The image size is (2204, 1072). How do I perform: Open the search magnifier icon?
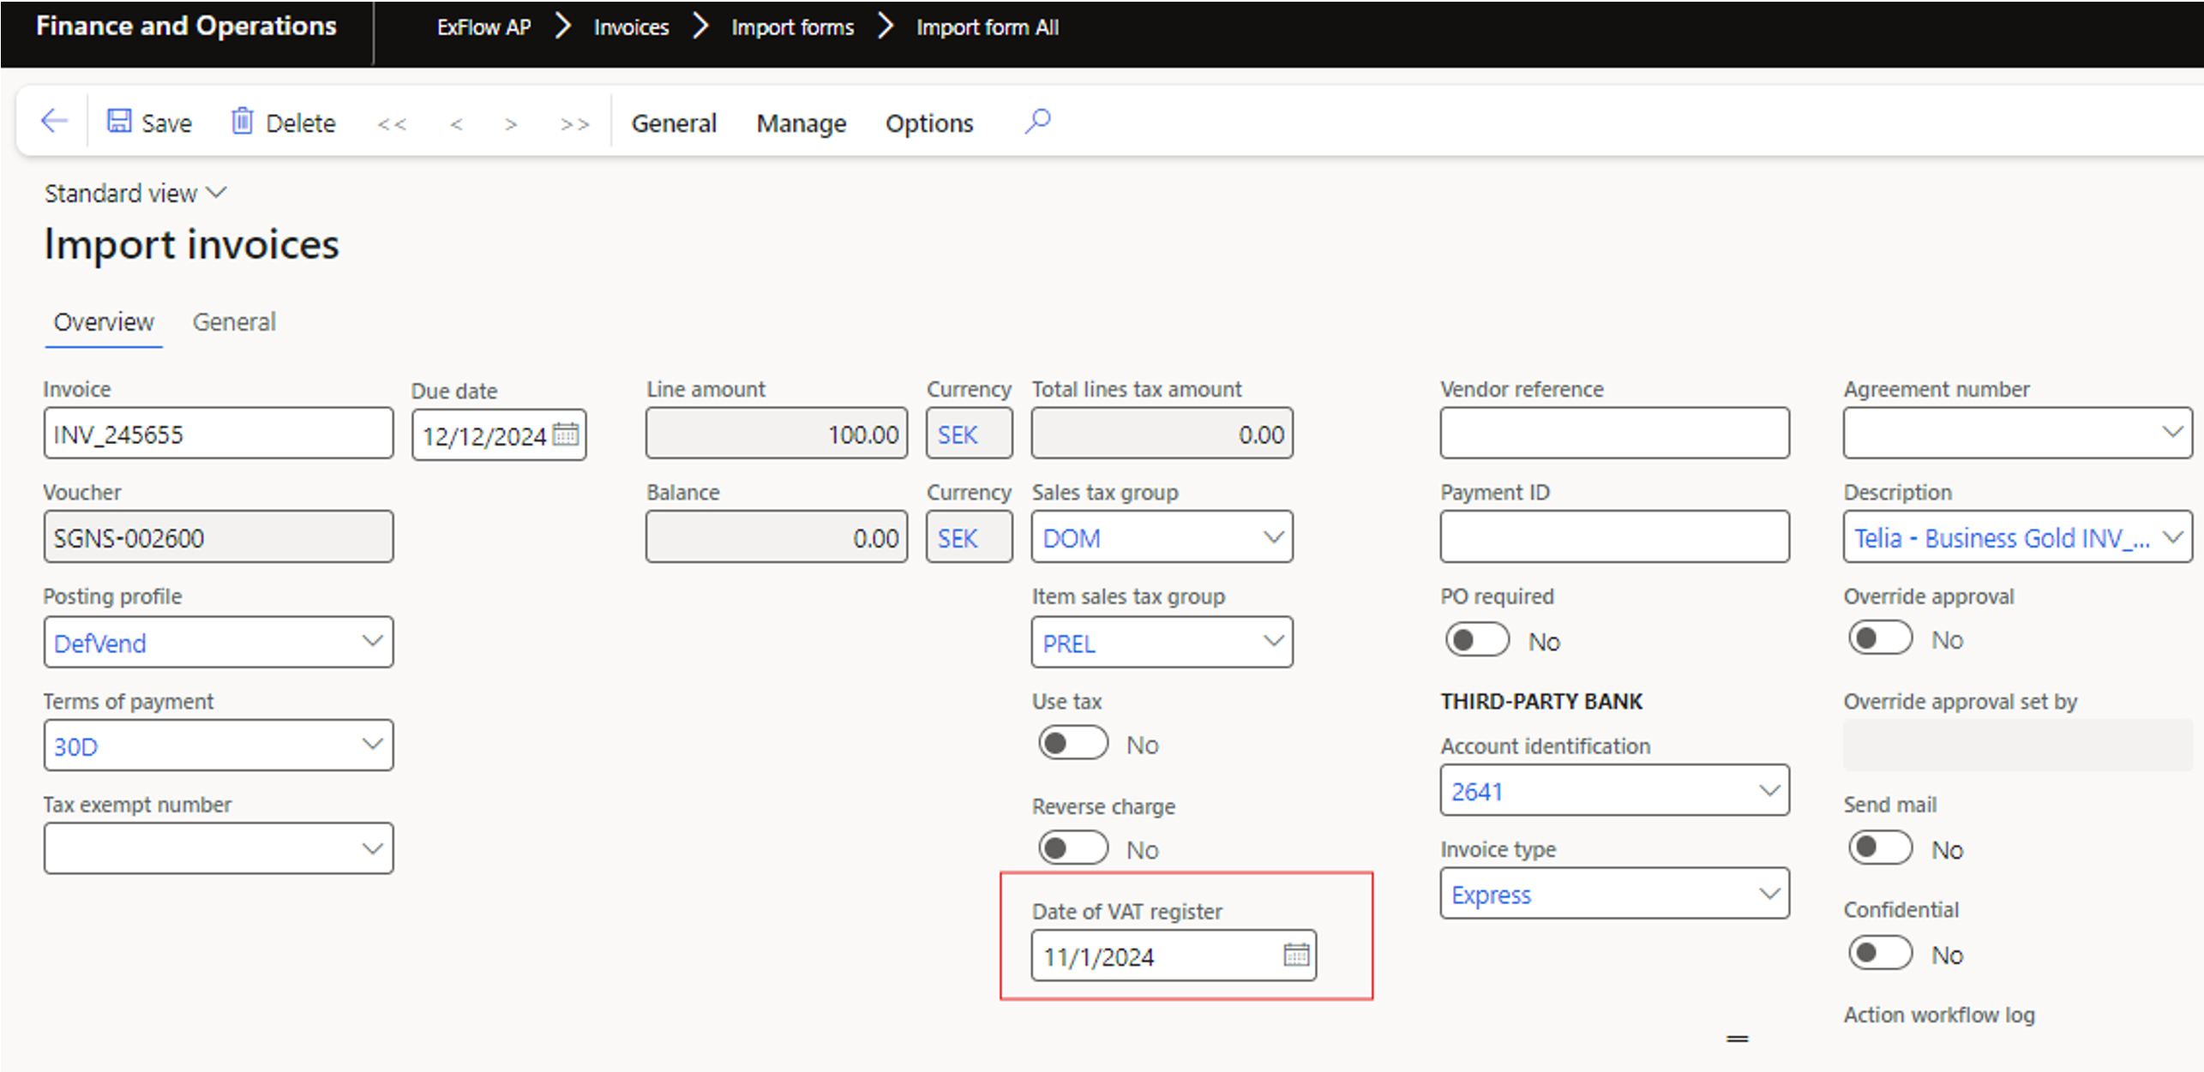[x=1037, y=121]
